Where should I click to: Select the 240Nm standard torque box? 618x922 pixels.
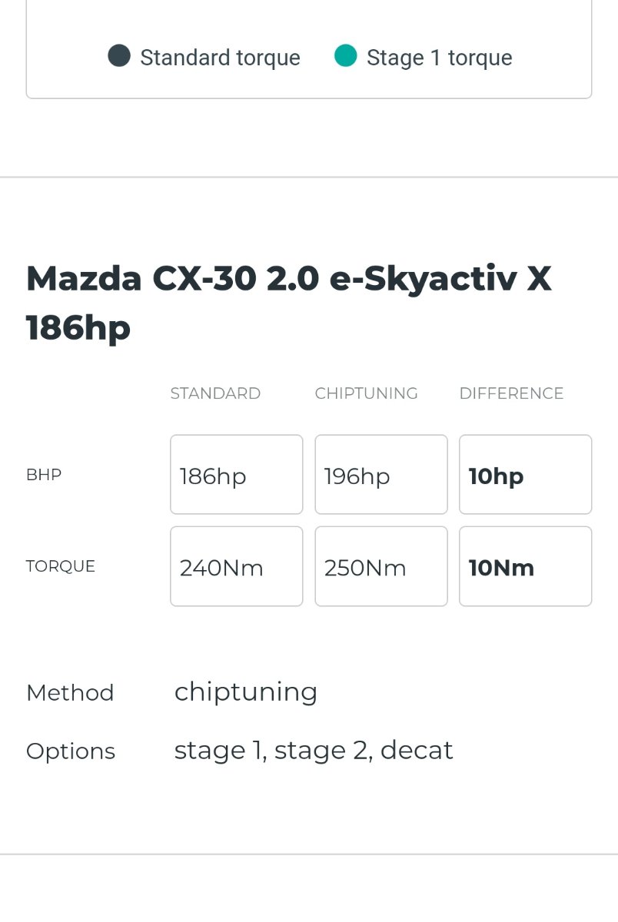(237, 566)
